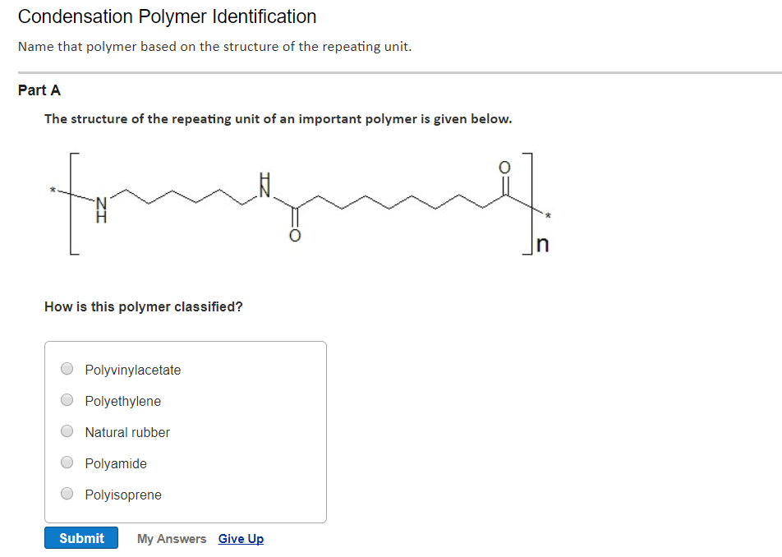Screen dimensions: 782x557
Task: Click the oxygen atom label in the structure
Action: pos(505,167)
